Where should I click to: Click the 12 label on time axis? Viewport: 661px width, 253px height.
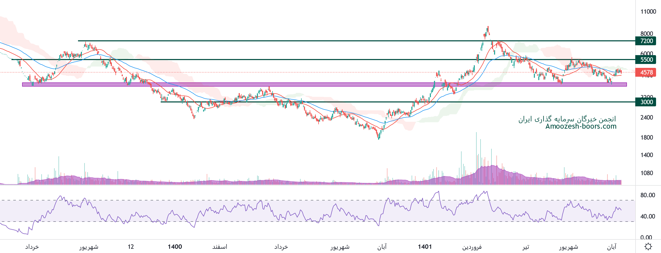point(131,246)
